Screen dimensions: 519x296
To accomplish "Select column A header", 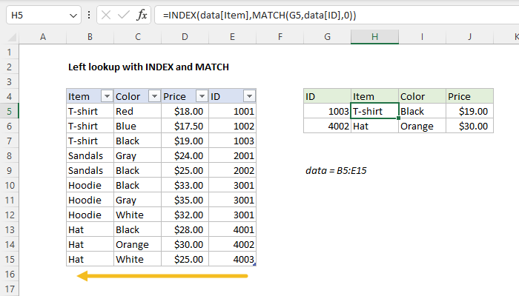I will pyautogui.click(x=43, y=37).
